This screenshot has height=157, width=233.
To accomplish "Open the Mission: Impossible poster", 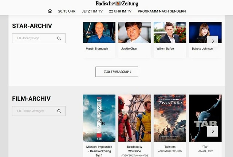I will [x=99, y=118].
